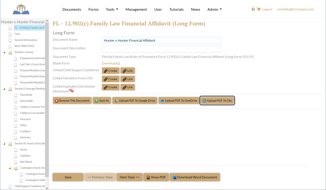This screenshot has height=190, width=326.
Task: Click the Save As button
Action: pyautogui.click(x=102, y=100)
